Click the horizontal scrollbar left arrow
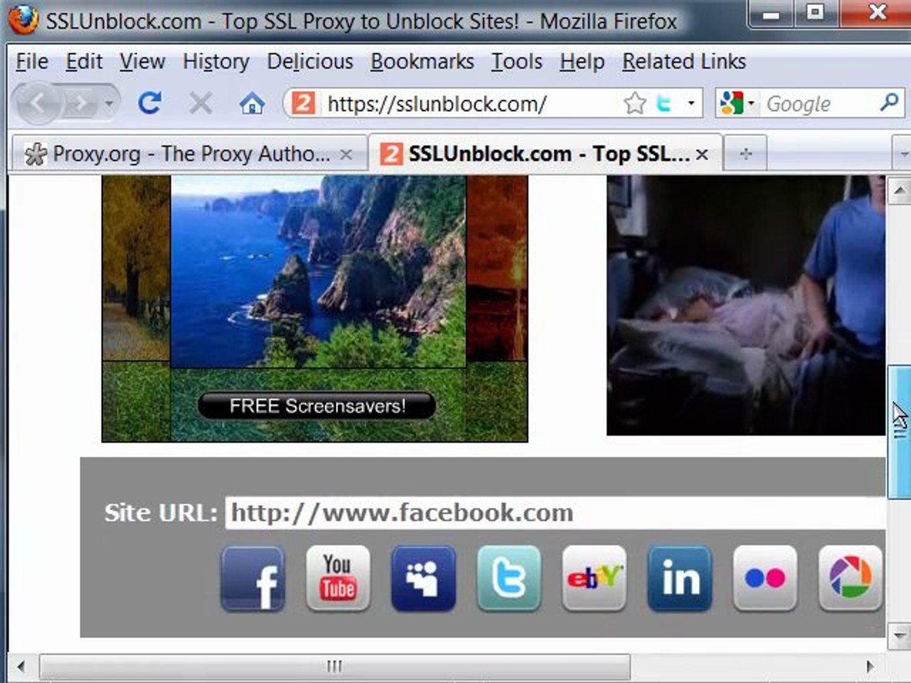 point(22,667)
